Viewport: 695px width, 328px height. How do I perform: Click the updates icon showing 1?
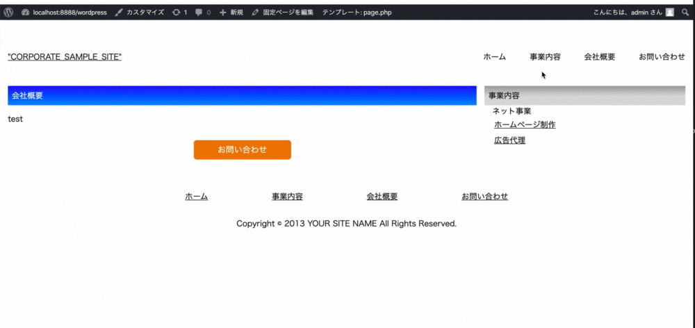click(x=179, y=13)
